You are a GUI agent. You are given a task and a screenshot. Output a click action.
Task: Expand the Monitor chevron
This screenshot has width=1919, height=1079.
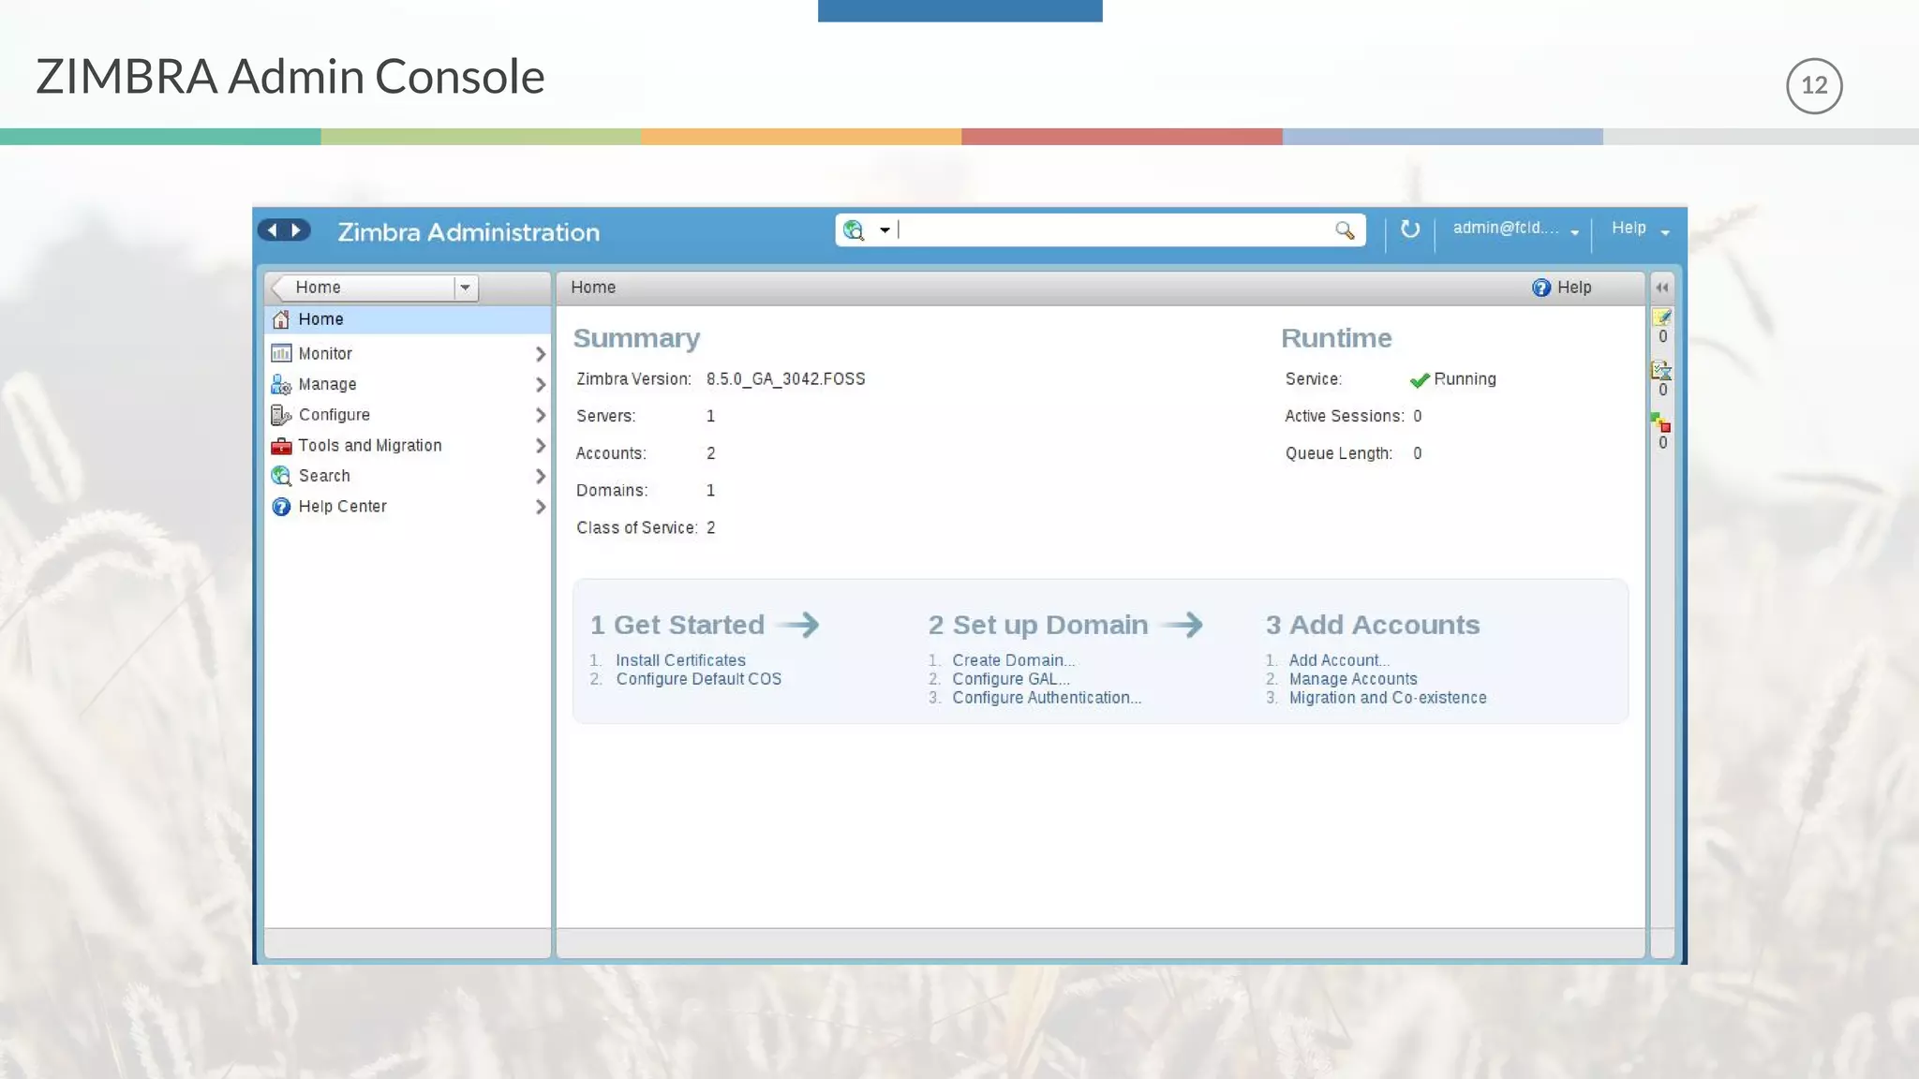coord(540,354)
